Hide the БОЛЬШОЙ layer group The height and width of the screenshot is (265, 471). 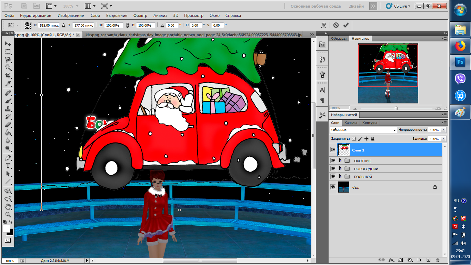tap(333, 177)
